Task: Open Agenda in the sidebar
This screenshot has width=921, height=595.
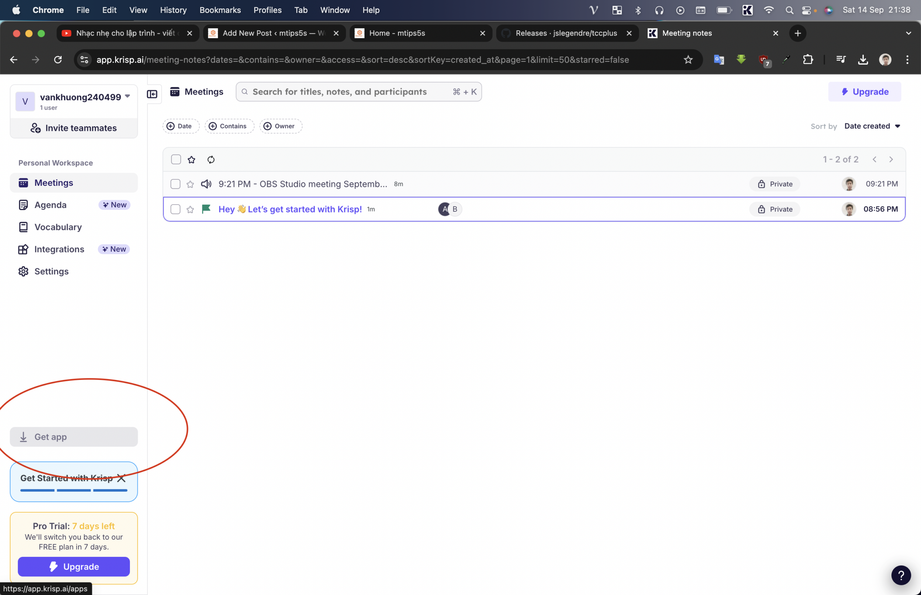Action: pos(74,205)
